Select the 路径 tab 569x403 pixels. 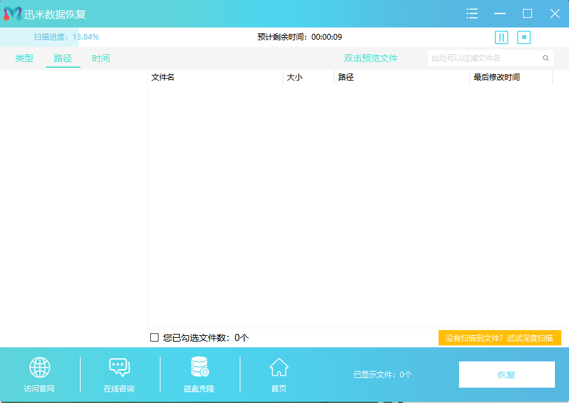coord(63,58)
